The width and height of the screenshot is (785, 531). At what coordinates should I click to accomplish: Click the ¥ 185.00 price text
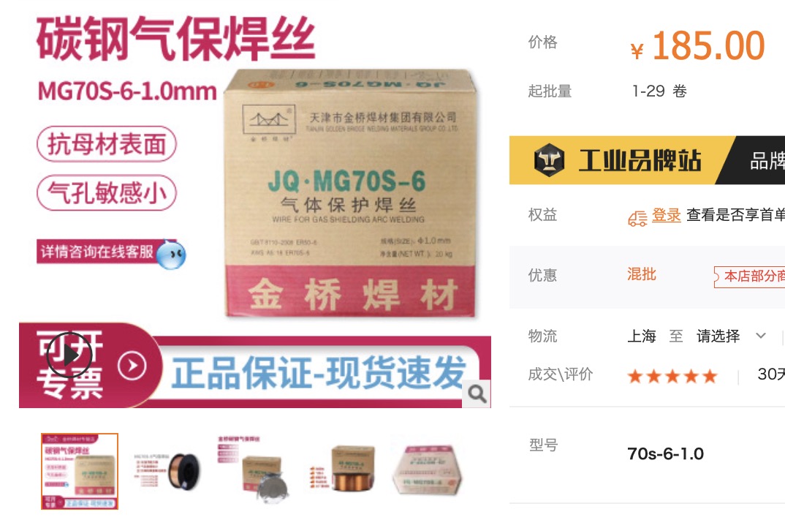[697, 46]
